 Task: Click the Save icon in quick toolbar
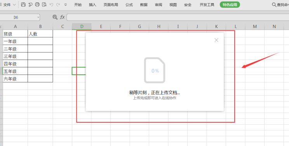[x=23, y=5]
